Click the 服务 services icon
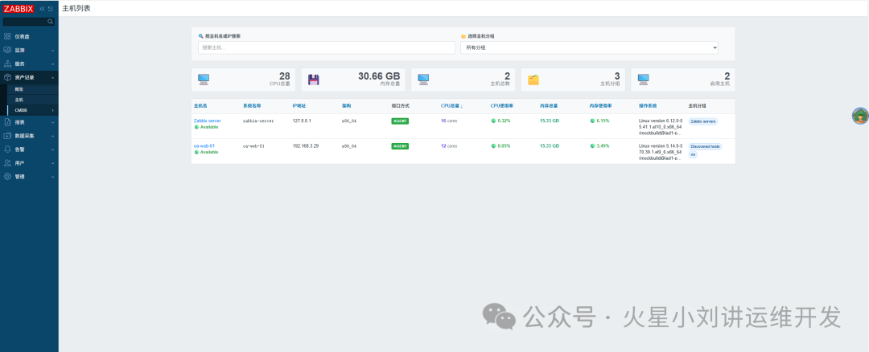The image size is (869, 352). [x=7, y=63]
